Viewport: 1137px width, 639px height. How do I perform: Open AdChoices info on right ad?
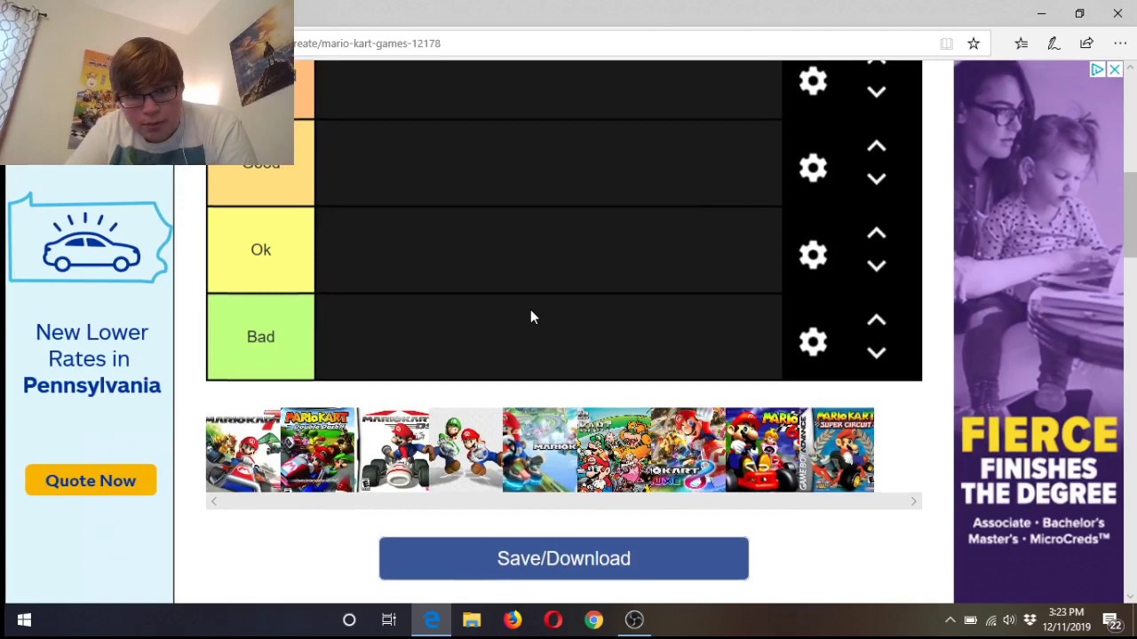pyautogui.click(x=1098, y=69)
